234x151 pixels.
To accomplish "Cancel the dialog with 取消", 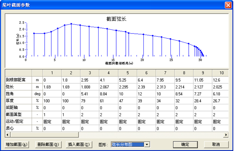I will click(x=216, y=145).
